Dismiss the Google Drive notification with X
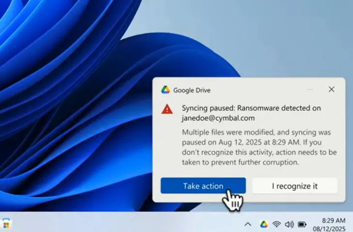353x232 pixels. coord(331,89)
